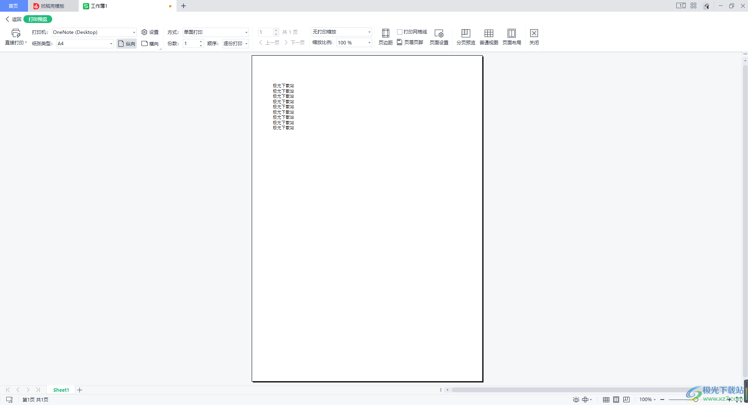
Task: Open a new tab with plus icon
Action: point(183,6)
